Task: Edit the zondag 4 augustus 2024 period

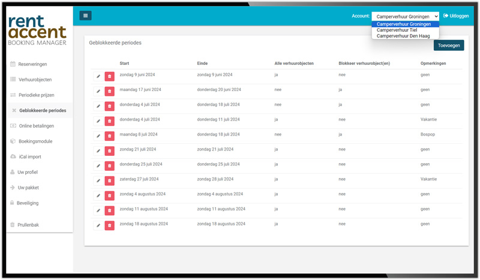Action: click(x=98, y=196)
